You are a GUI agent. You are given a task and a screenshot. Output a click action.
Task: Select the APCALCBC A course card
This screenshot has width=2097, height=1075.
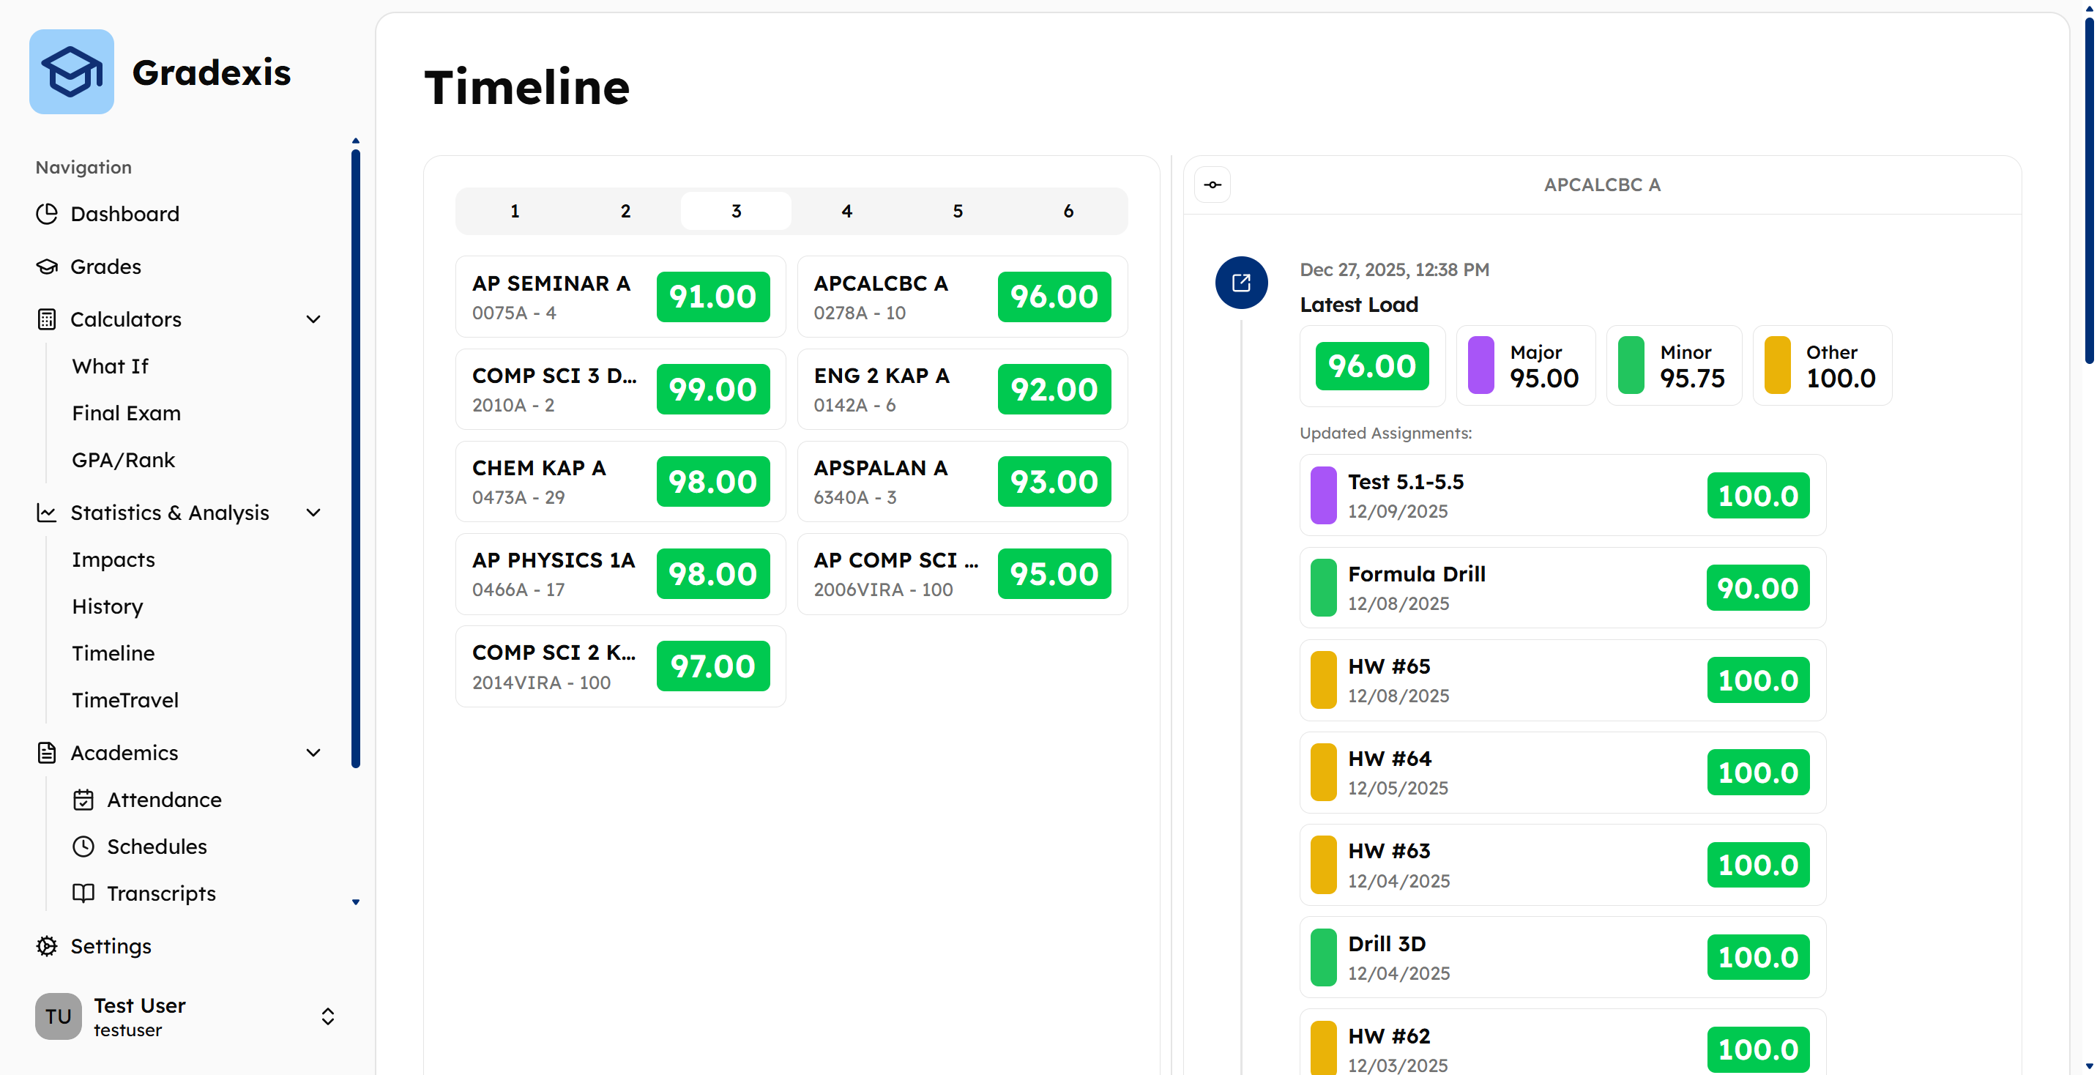click(962, 297)
